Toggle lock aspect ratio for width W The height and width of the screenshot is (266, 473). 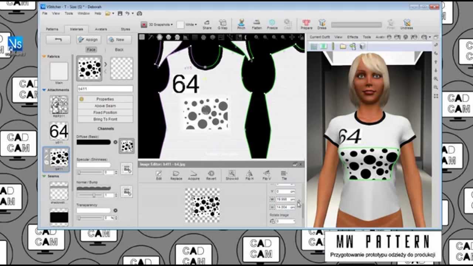coord(299,202)
